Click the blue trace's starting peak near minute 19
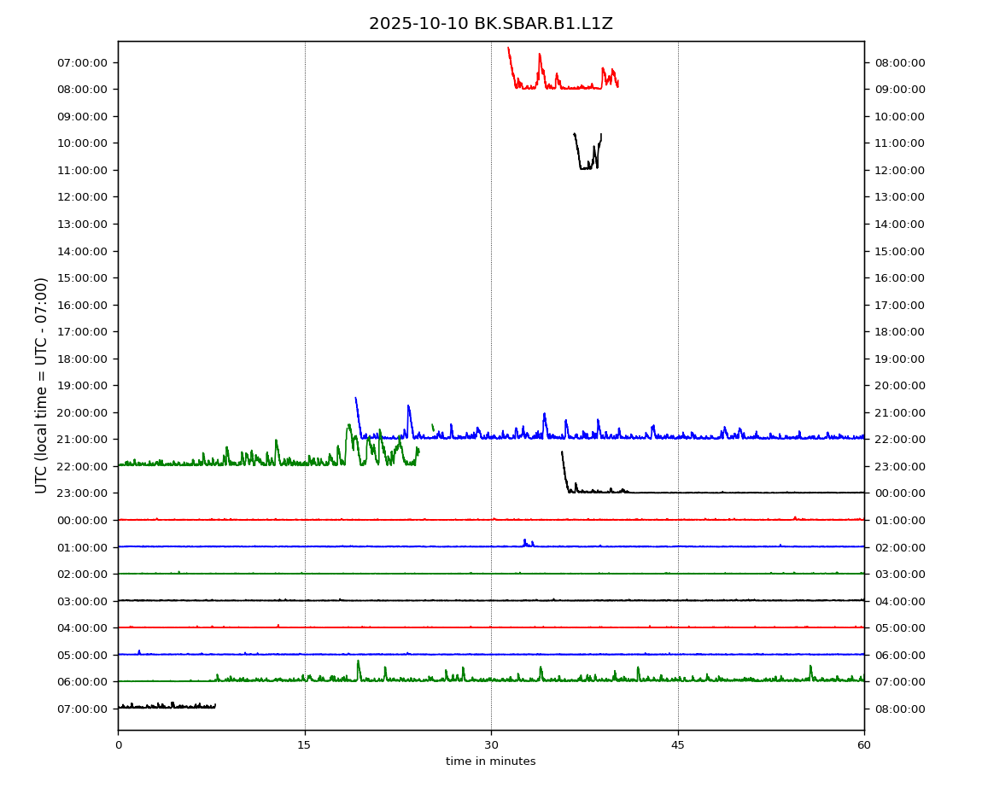Image resolution: width=982 pixels, height=811 pixels. tap(356, 401)
